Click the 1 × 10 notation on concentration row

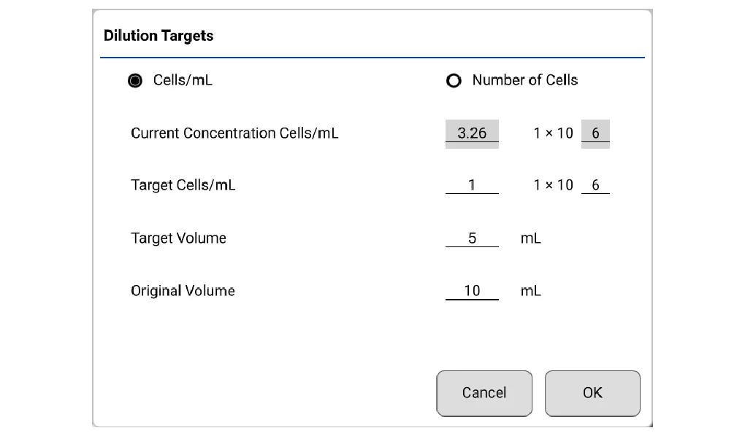coord(553,133)
